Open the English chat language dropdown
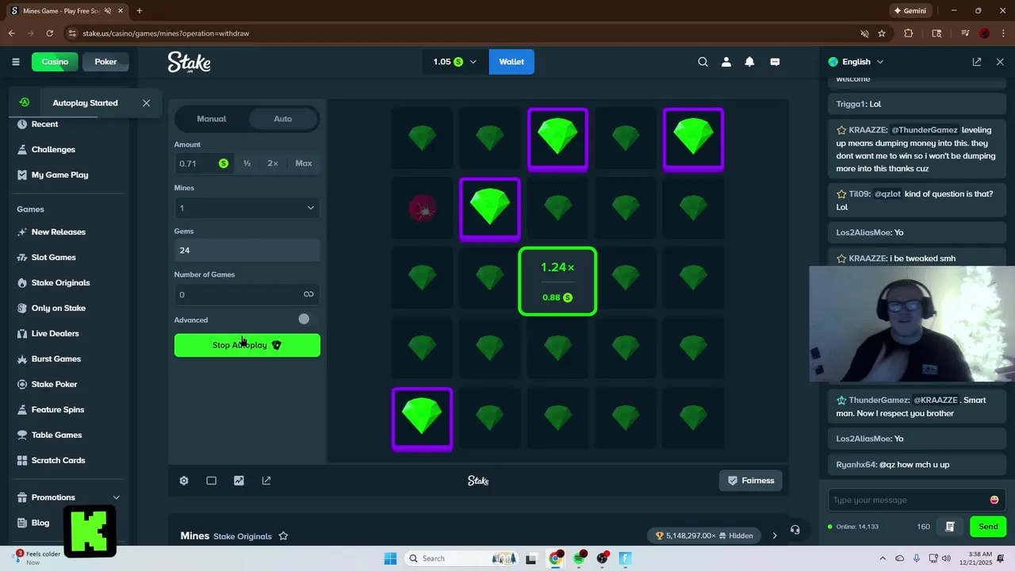This screenshot has width=1015, height=571. click(x=856, y=62)
